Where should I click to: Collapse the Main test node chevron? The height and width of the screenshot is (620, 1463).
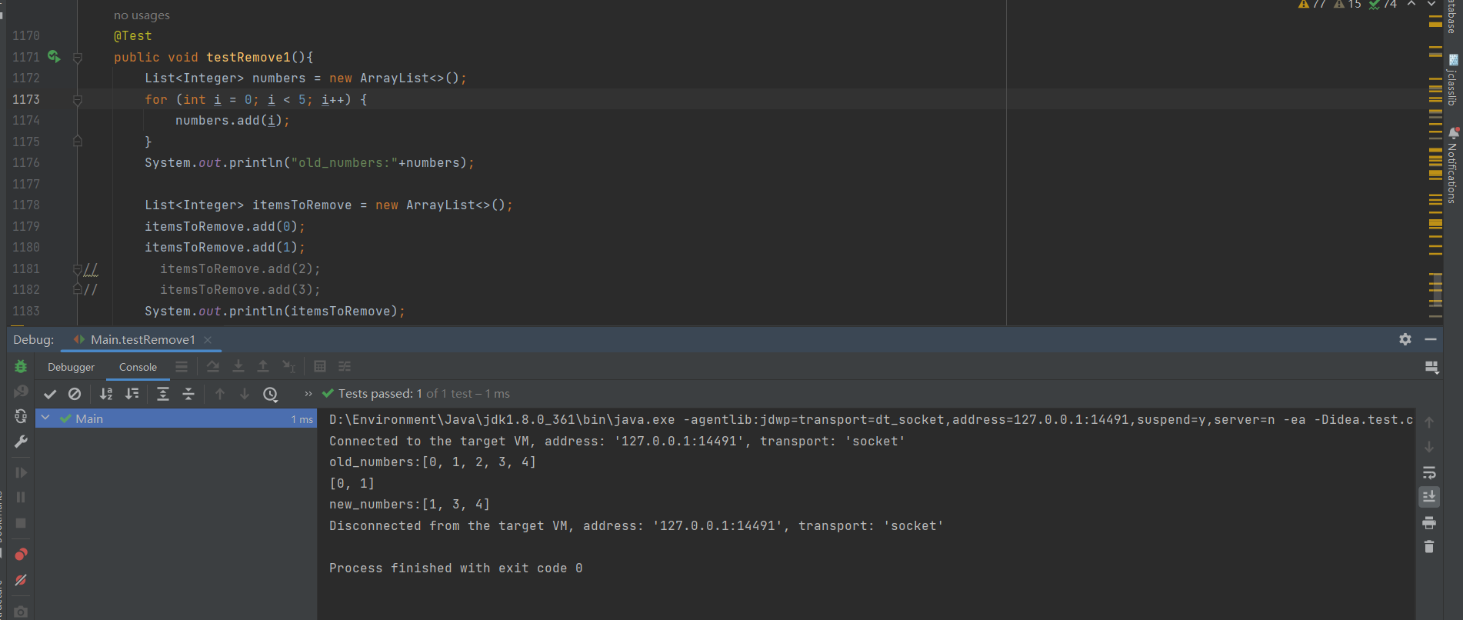pyautogui.click(x=45, y=418)
